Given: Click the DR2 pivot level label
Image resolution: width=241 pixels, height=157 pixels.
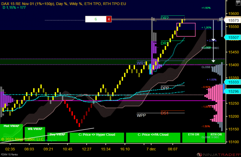Looking at the screenshot, I should click(x=165, y=18).
